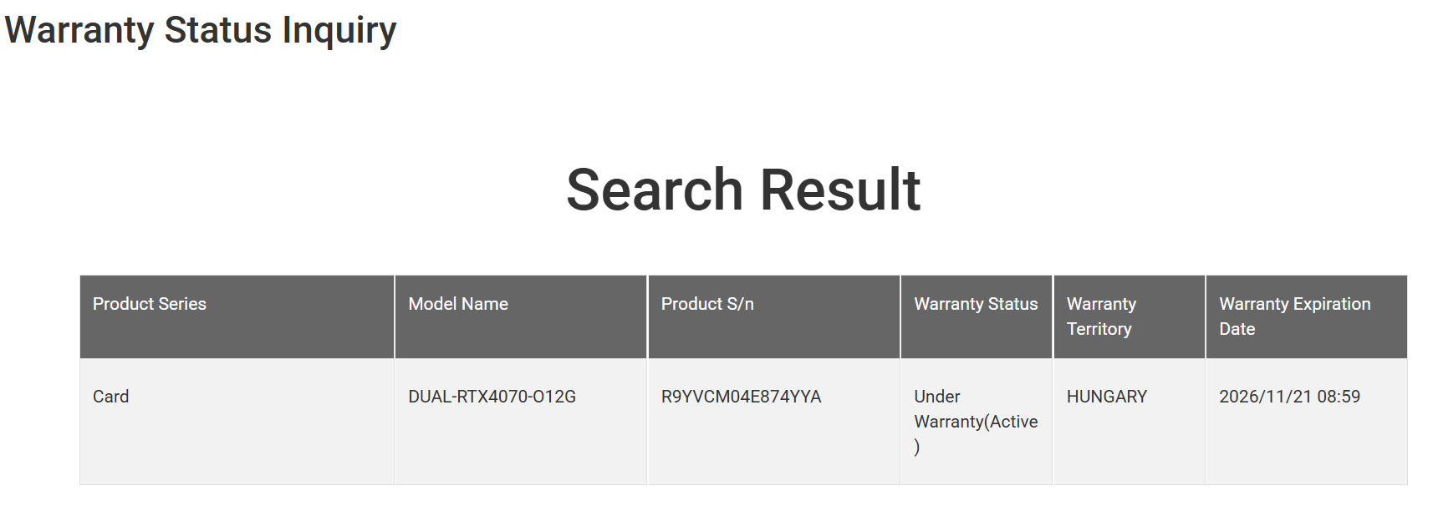Click the expiration time 08:59
Viewport: 1433px width, 506px height.
tap(1339, 397)
